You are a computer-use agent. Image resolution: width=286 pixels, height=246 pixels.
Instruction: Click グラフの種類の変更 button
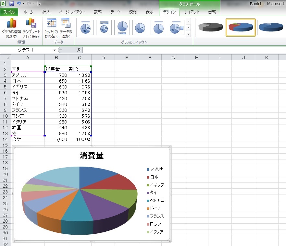[11, 28]
